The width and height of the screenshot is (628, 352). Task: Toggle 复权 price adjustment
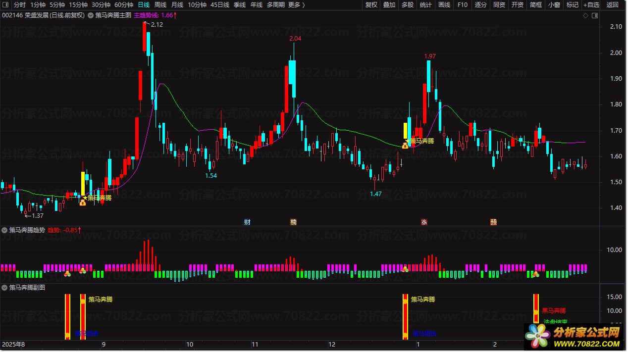coord(371,5)
